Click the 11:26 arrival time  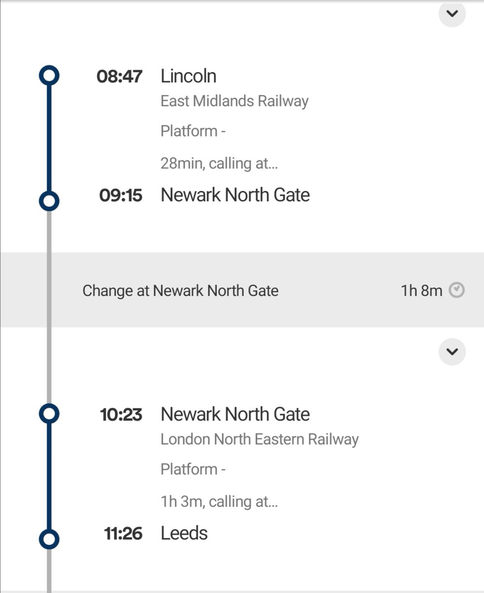point(123,533)
